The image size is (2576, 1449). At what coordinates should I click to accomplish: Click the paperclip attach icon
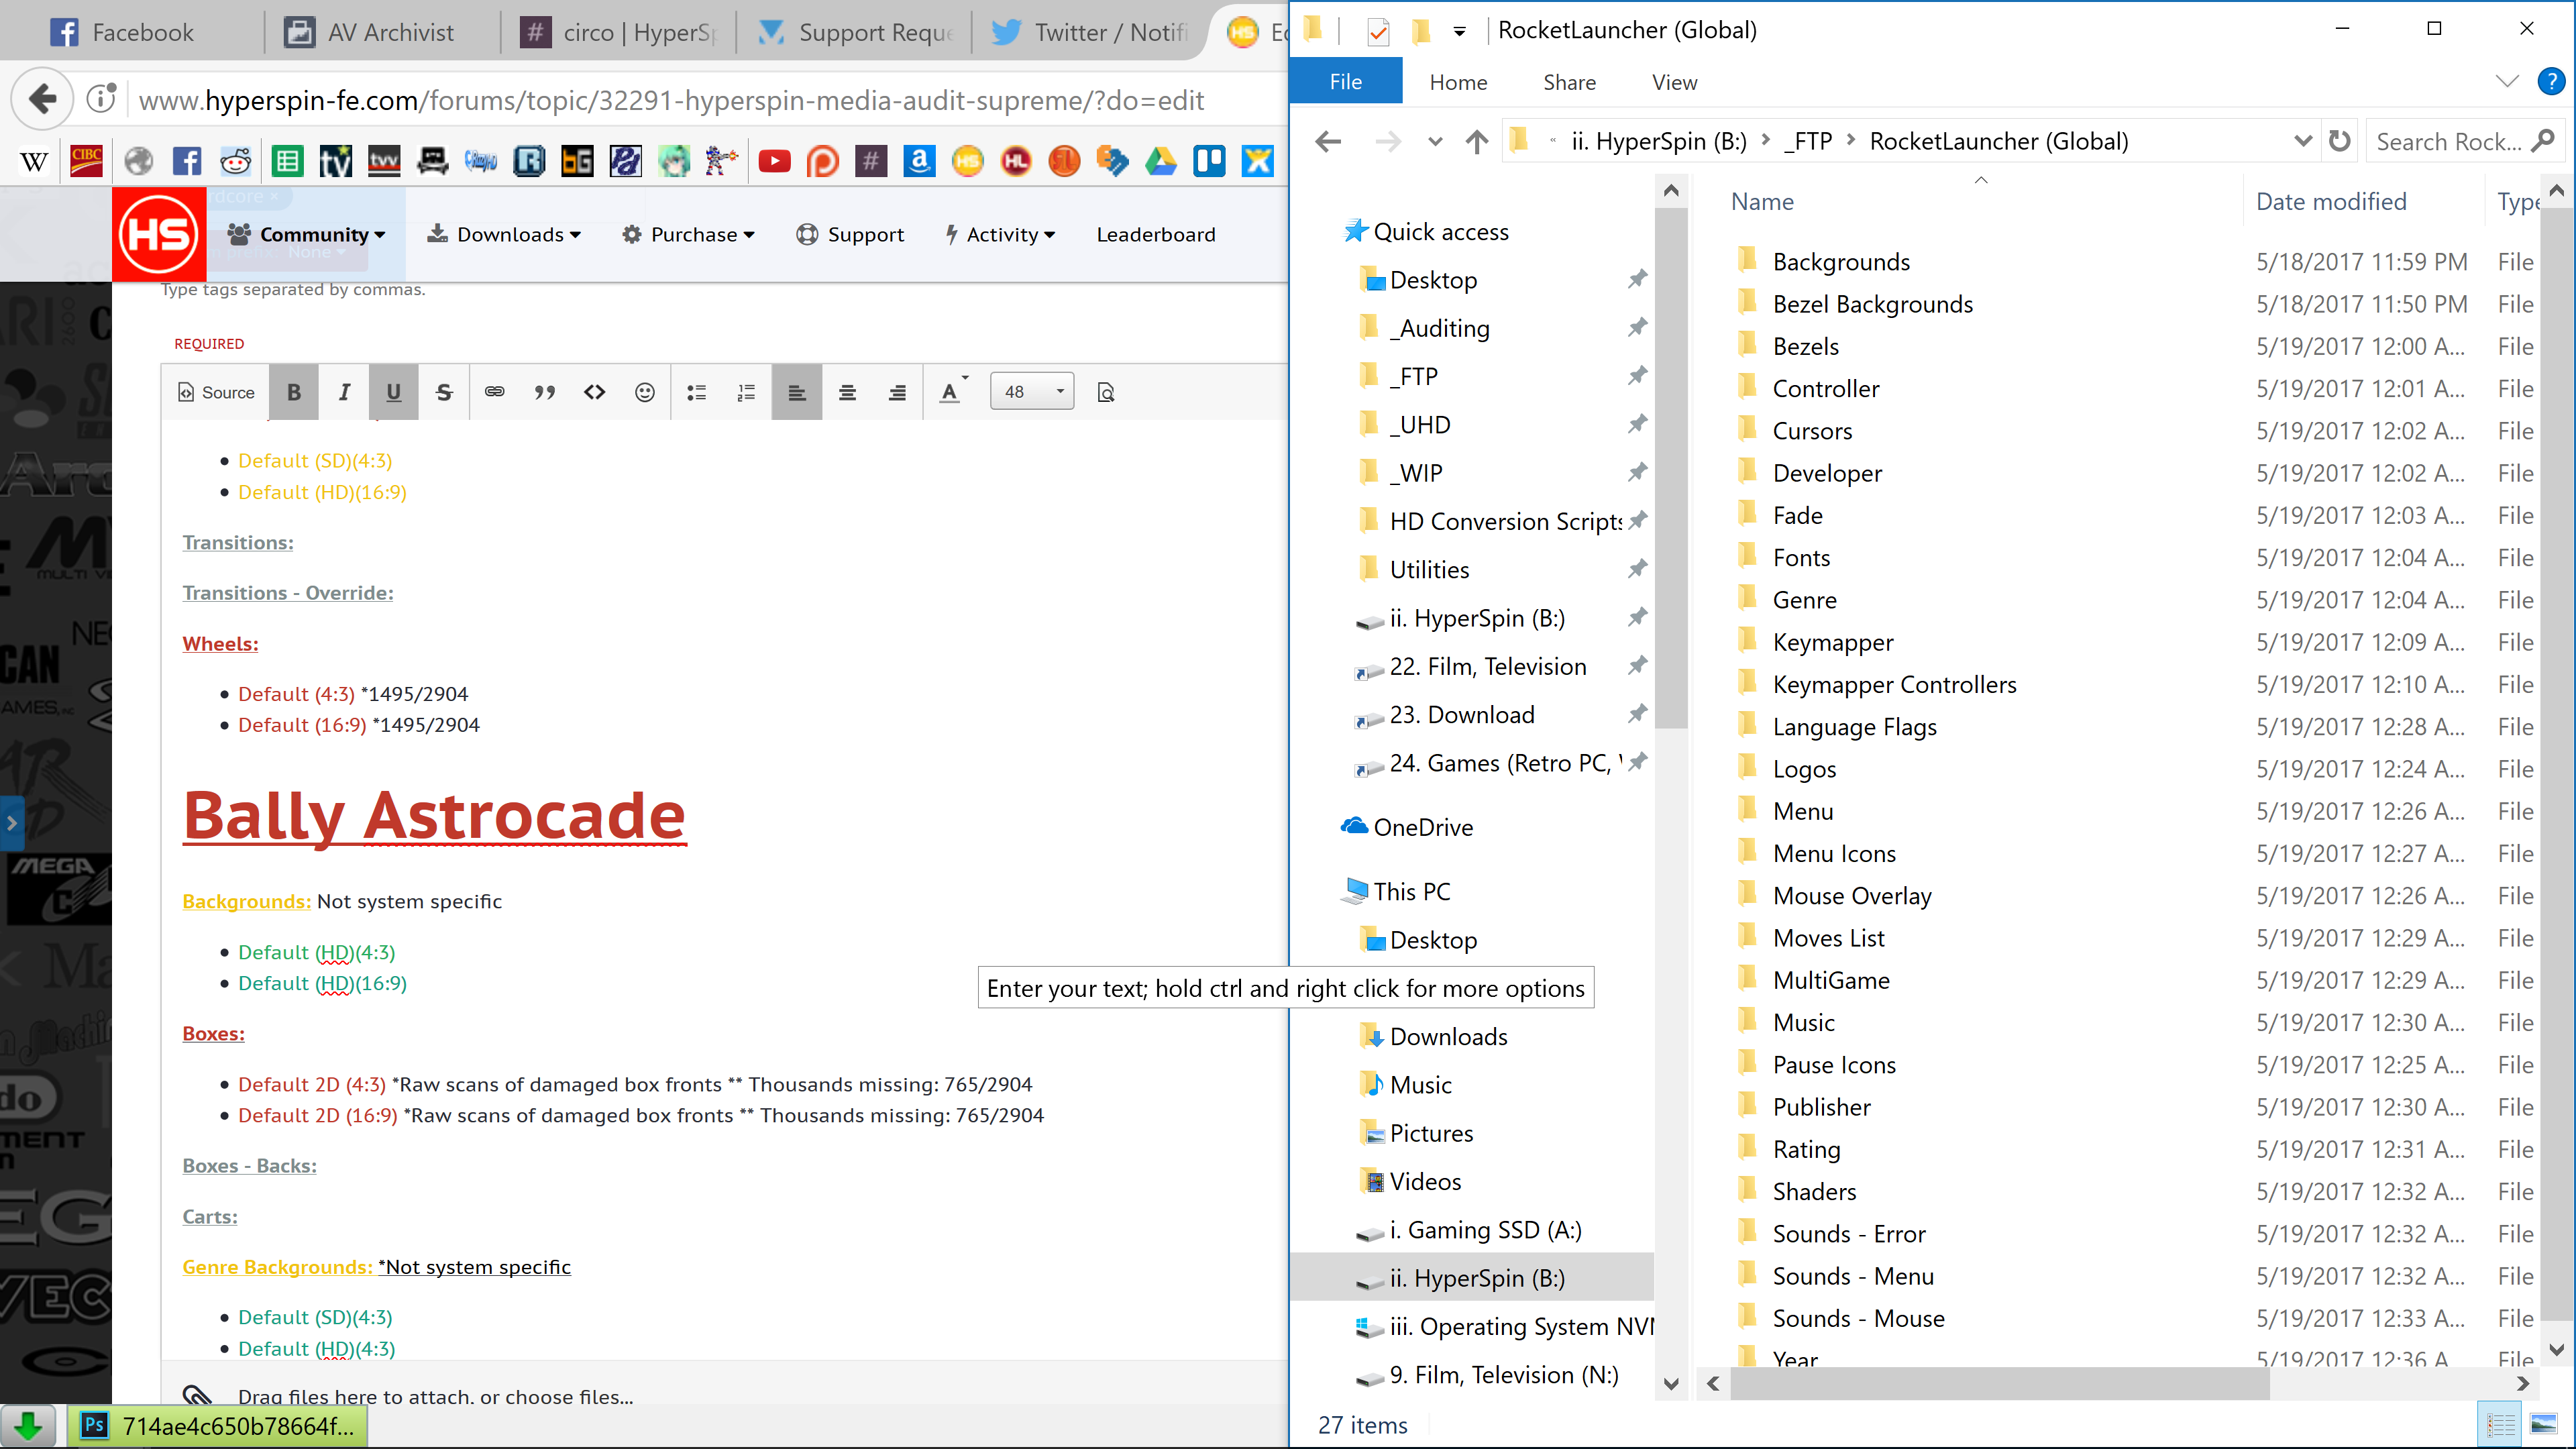click(x=197, y=1397)
